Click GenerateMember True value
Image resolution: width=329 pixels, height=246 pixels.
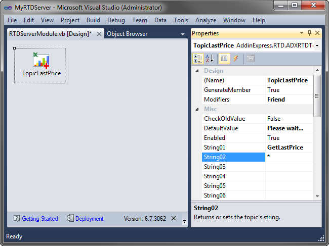(289, 90)
